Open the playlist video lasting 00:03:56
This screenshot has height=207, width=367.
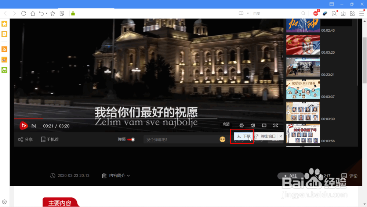pos(303,133)
